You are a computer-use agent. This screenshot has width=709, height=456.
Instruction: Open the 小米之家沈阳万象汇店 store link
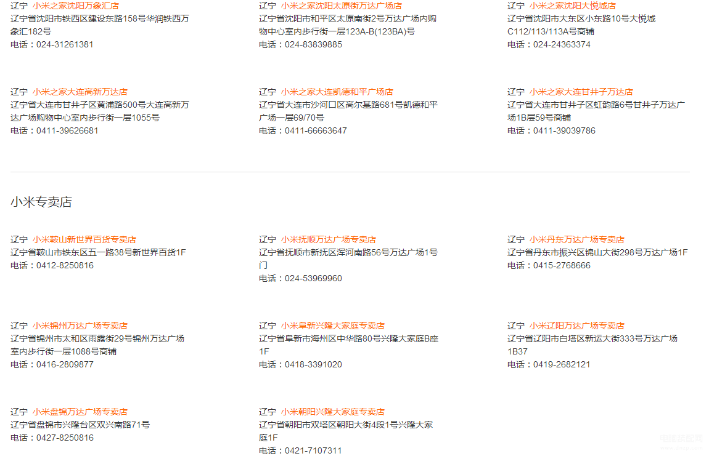point(75,6)
